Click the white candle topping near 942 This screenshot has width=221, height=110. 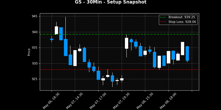(x=56, y=30)
